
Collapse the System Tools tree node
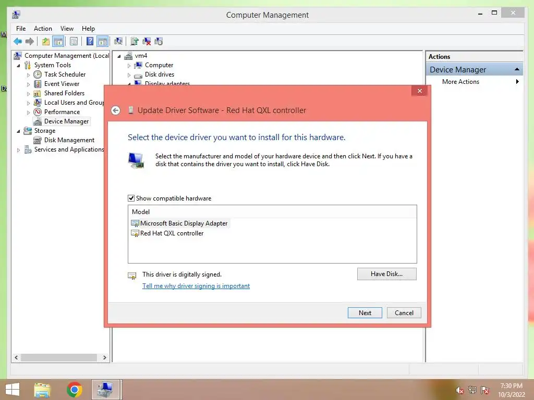click(x=18, y=65)
